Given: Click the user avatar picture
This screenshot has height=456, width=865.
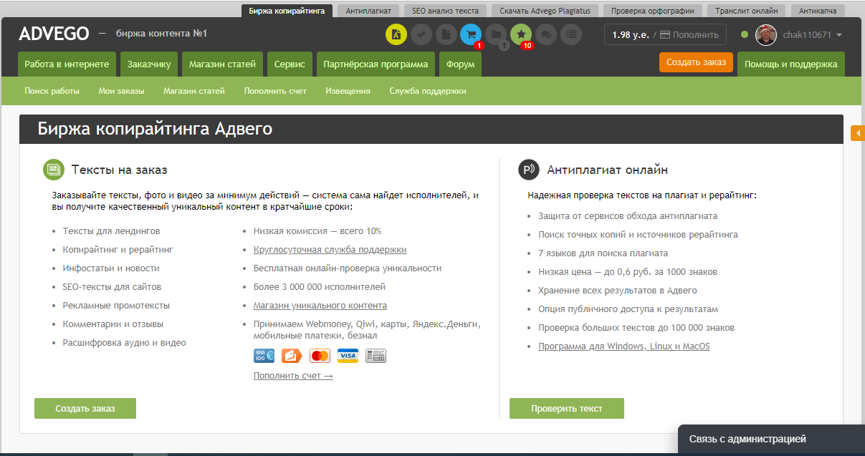Looking at the screenshot, I should pyautogui.click(x=766, y=34).
